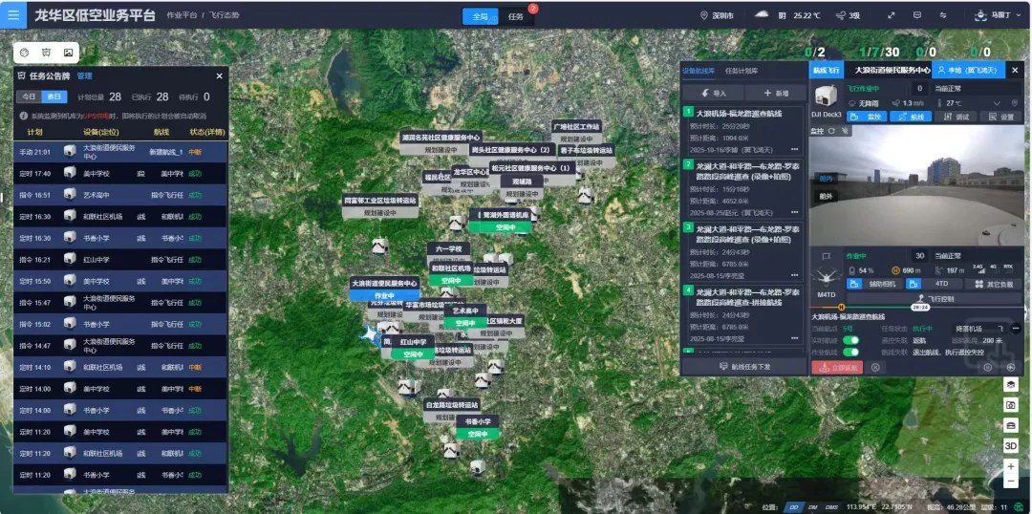This screenshot has width=1032, height=514.
Task: Switch to the 任务计划库 tab
Action: pos(742,71)
